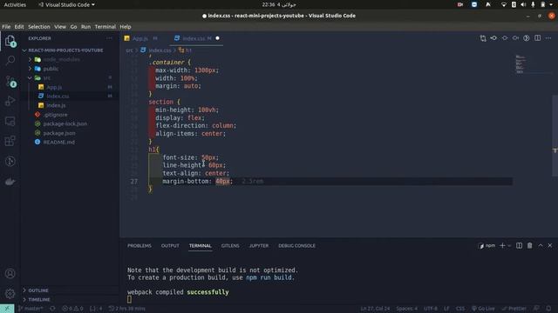Close the terminal panel
This screenshot has width=558, height=313.
550,245
